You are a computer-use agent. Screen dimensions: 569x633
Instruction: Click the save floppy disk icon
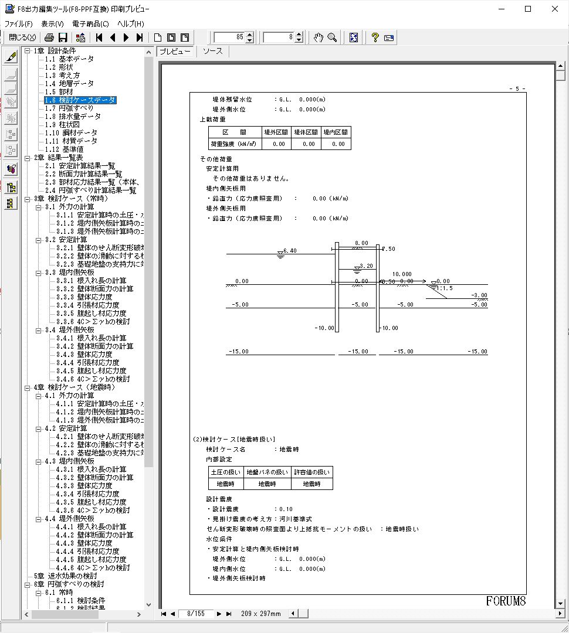63,38
